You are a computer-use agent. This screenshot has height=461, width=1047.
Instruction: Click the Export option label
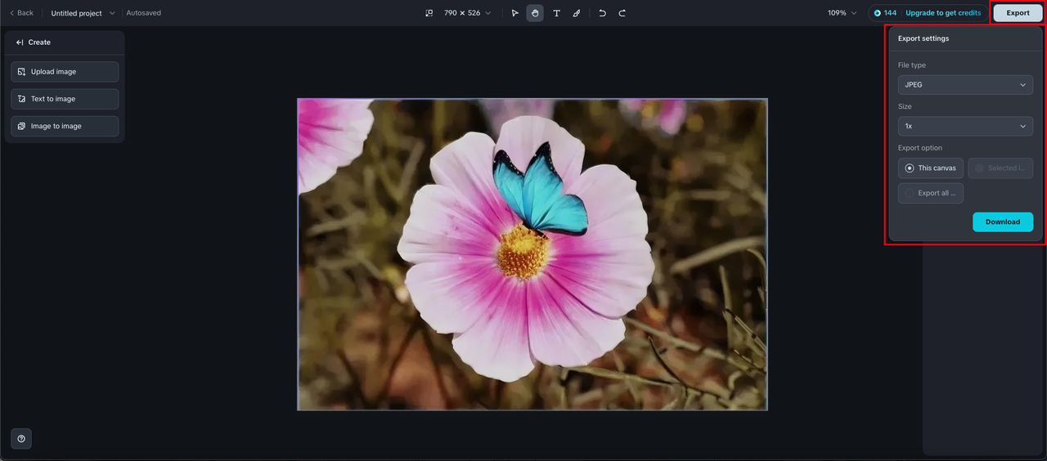[x=920, y=148]
